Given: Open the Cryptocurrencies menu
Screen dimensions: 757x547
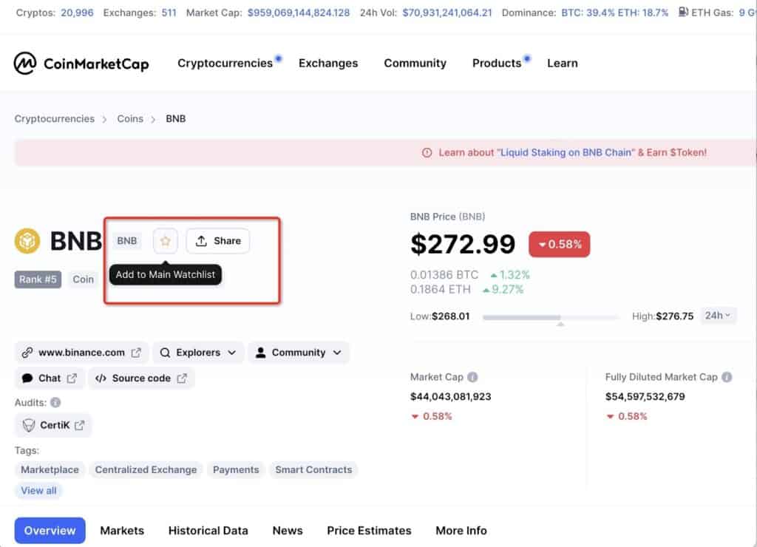Looking at the screenshot, I should click(x=225, y=64).
